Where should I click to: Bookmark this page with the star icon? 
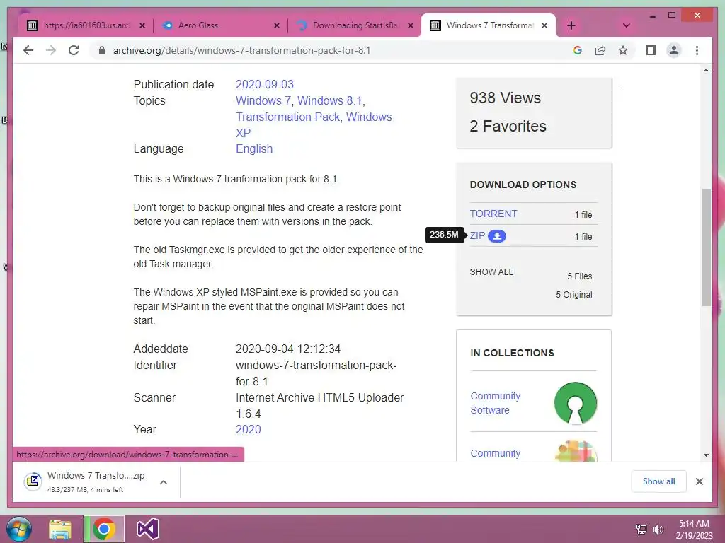click(x=623, y=50)
